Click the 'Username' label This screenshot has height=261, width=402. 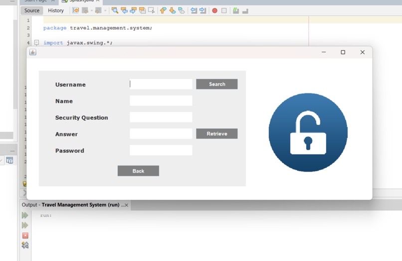[x=70, y=85]
